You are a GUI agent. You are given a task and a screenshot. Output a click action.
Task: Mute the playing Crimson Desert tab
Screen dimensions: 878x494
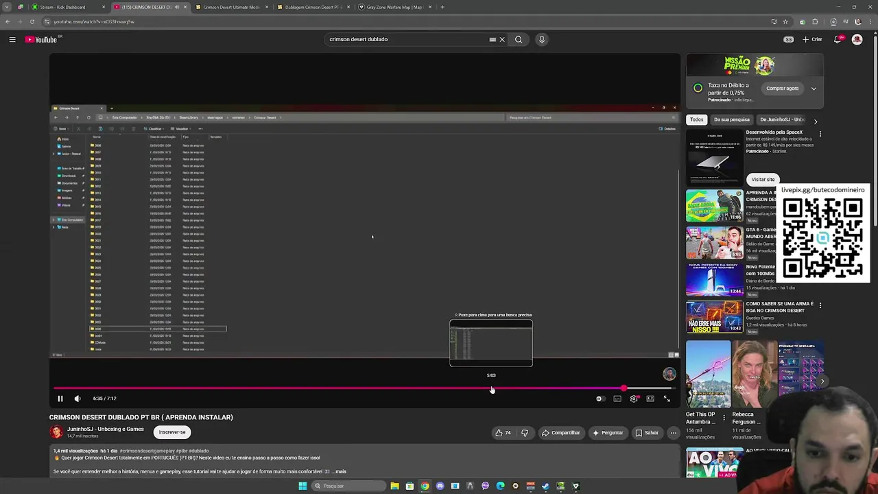pyautogui.click(x=177, y=7)
